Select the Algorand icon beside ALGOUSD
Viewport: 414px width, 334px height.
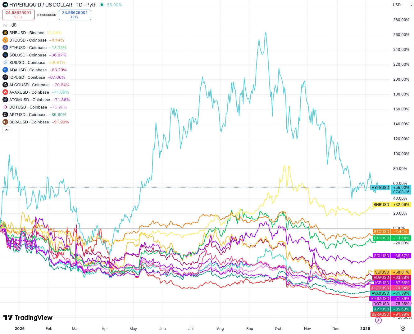click(5, 85)
